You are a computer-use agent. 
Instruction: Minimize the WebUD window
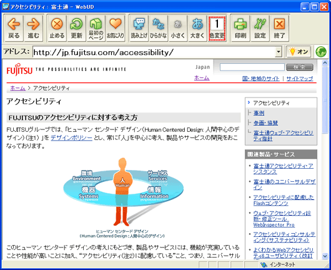pyautogui.click(x=304, y=7)
